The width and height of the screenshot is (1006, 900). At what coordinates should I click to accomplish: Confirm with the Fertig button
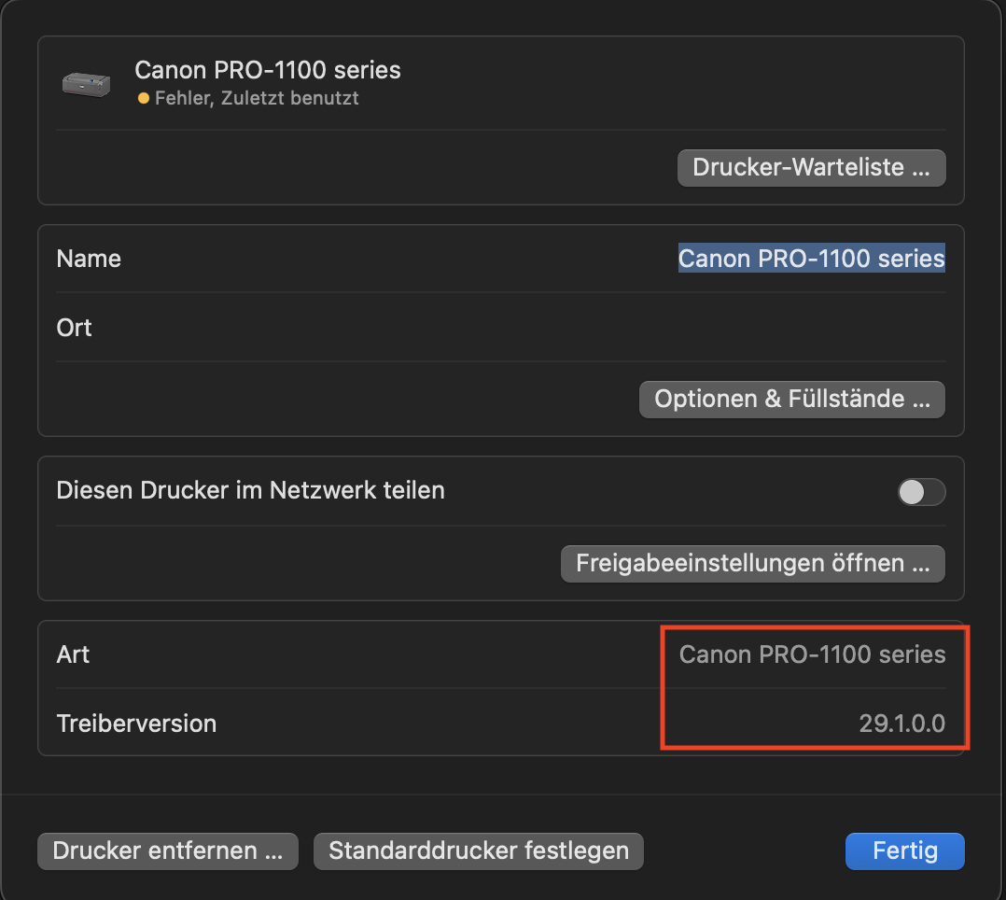tap(904, 851)
